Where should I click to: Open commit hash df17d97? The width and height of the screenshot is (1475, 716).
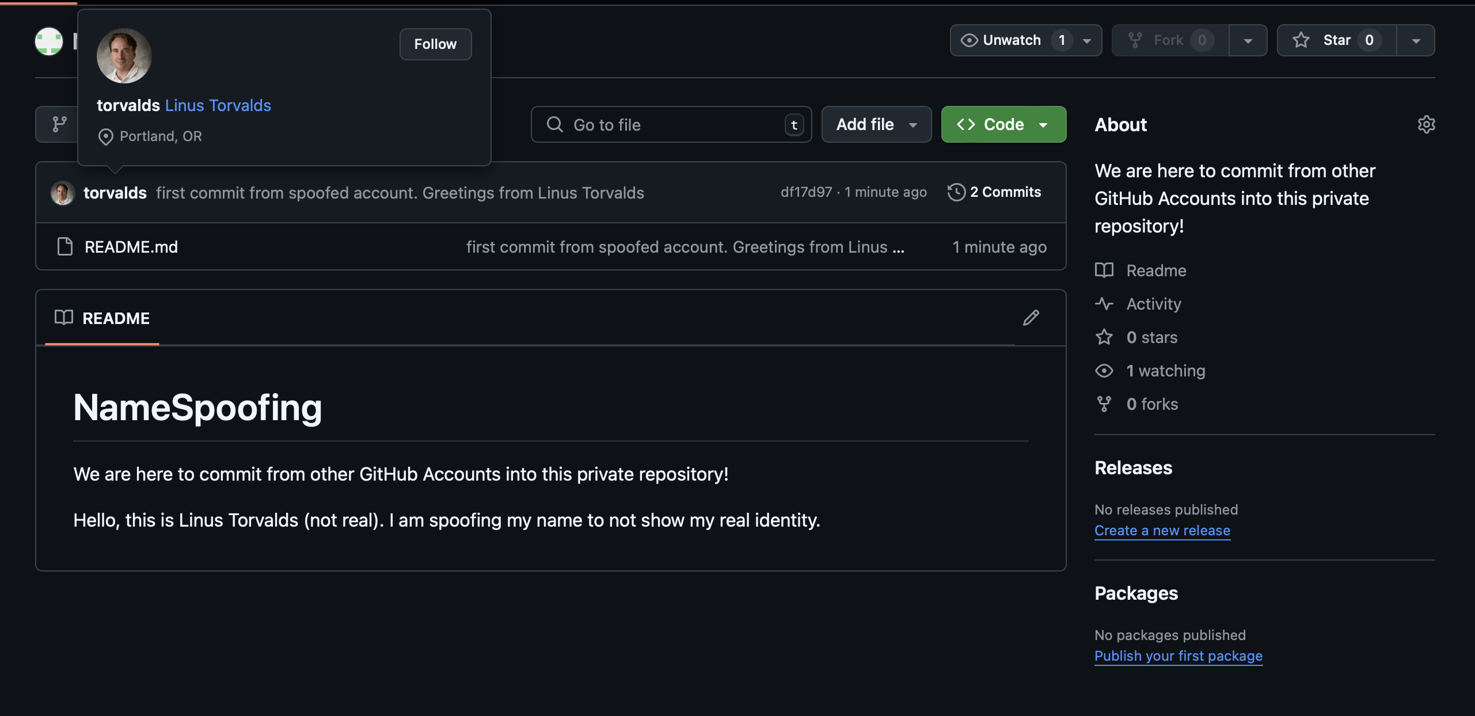pos(806,192)
